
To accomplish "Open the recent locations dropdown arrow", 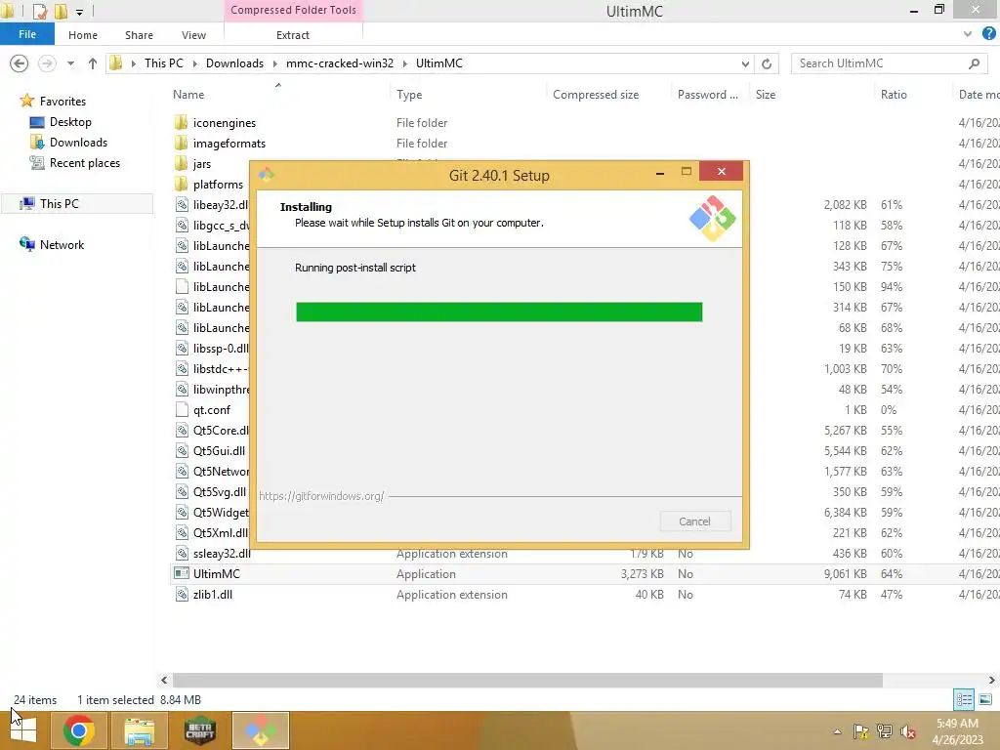I will coord(70,63).
